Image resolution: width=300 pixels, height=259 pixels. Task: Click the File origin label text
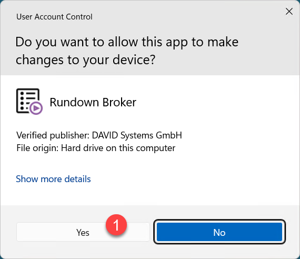[x=37, y=148]
